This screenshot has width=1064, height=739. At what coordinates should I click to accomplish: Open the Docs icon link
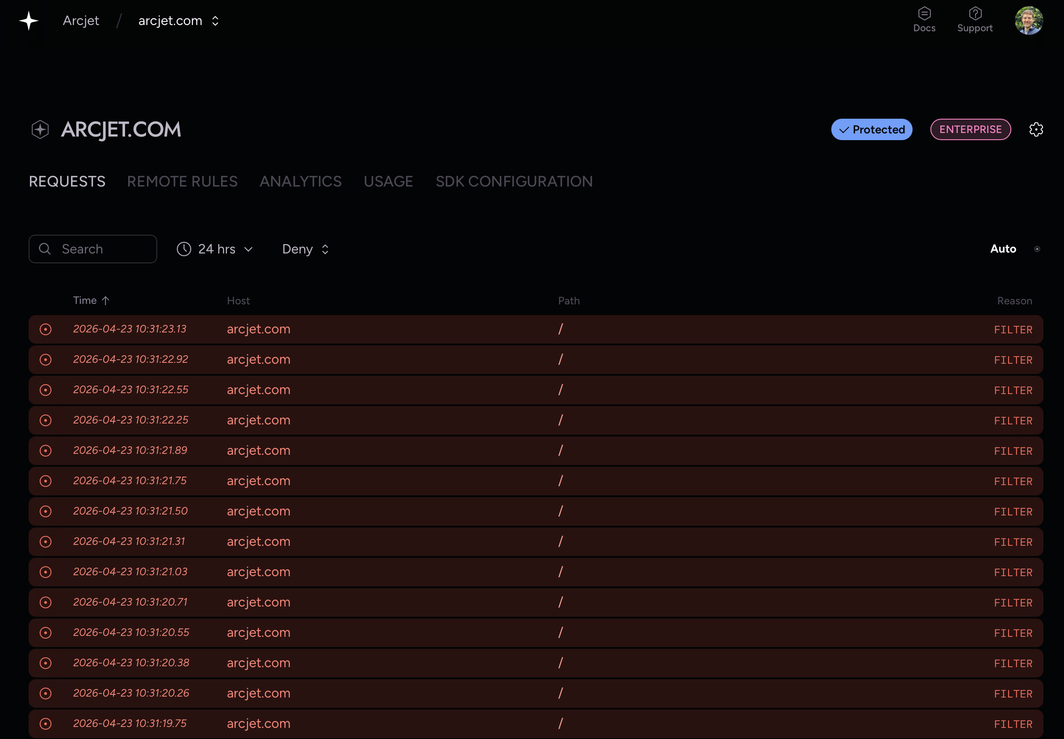[924, 14]
